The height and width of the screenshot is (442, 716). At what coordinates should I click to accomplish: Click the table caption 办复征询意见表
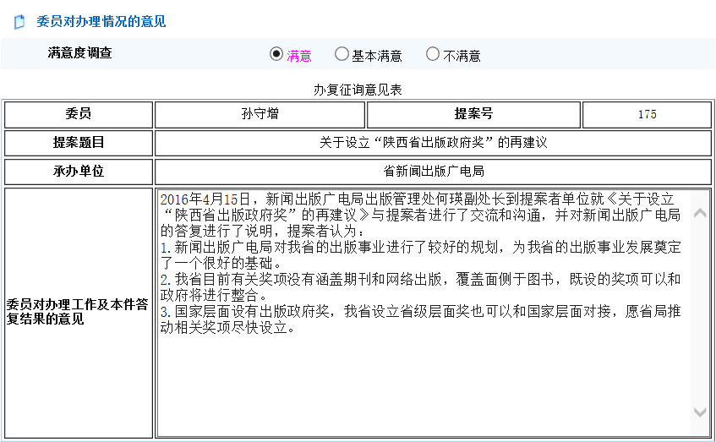(358, 90)
